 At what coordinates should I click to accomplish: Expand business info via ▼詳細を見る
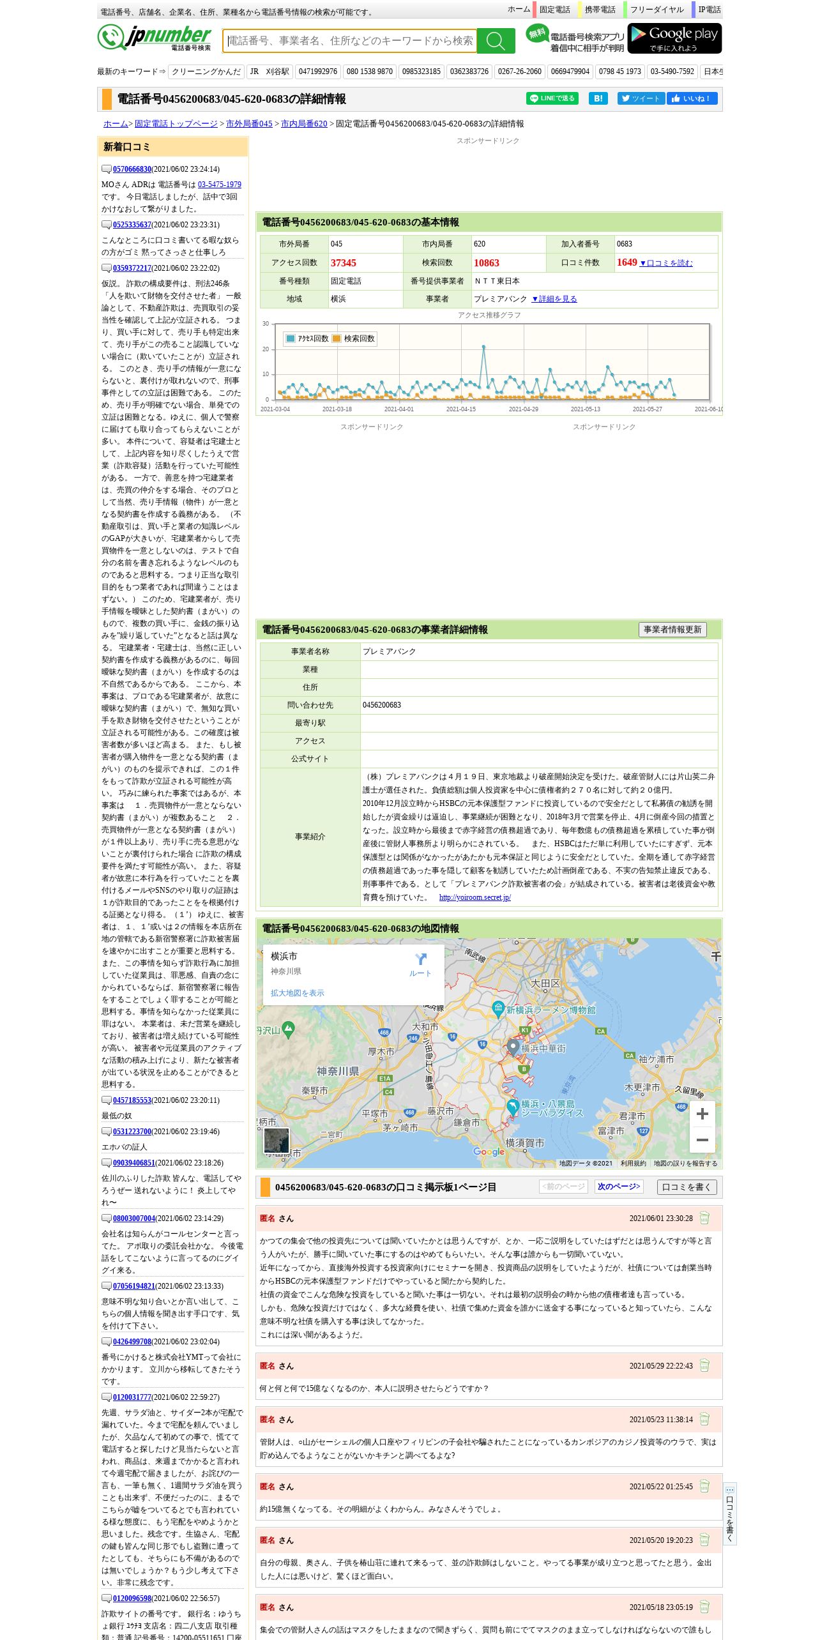point(554,299)
